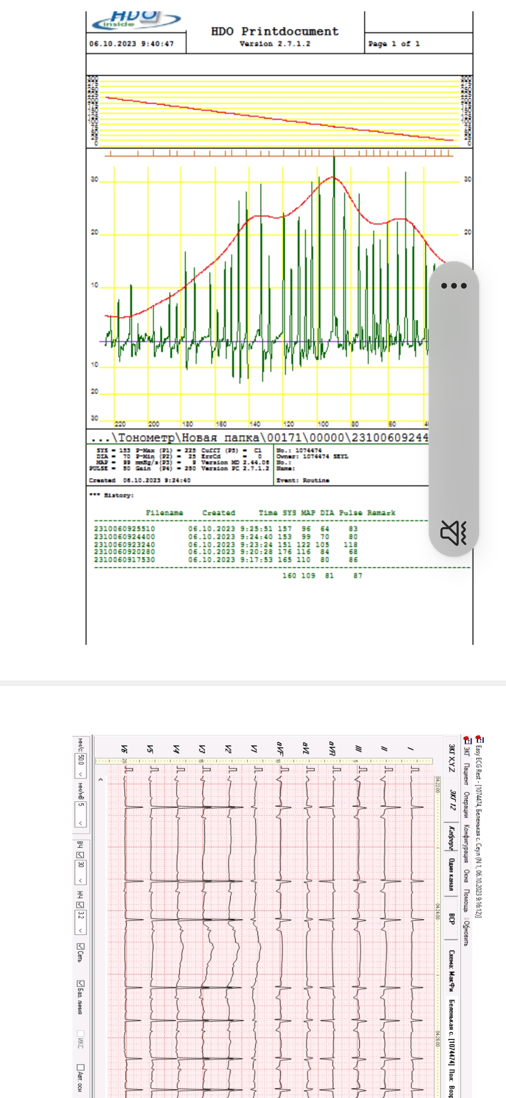Toggle the Баз. линия checkbox
506x1098 pixels.
click(80, 984)
